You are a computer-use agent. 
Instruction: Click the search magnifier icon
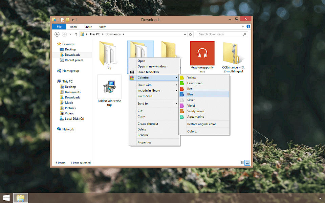pos(244,34)
